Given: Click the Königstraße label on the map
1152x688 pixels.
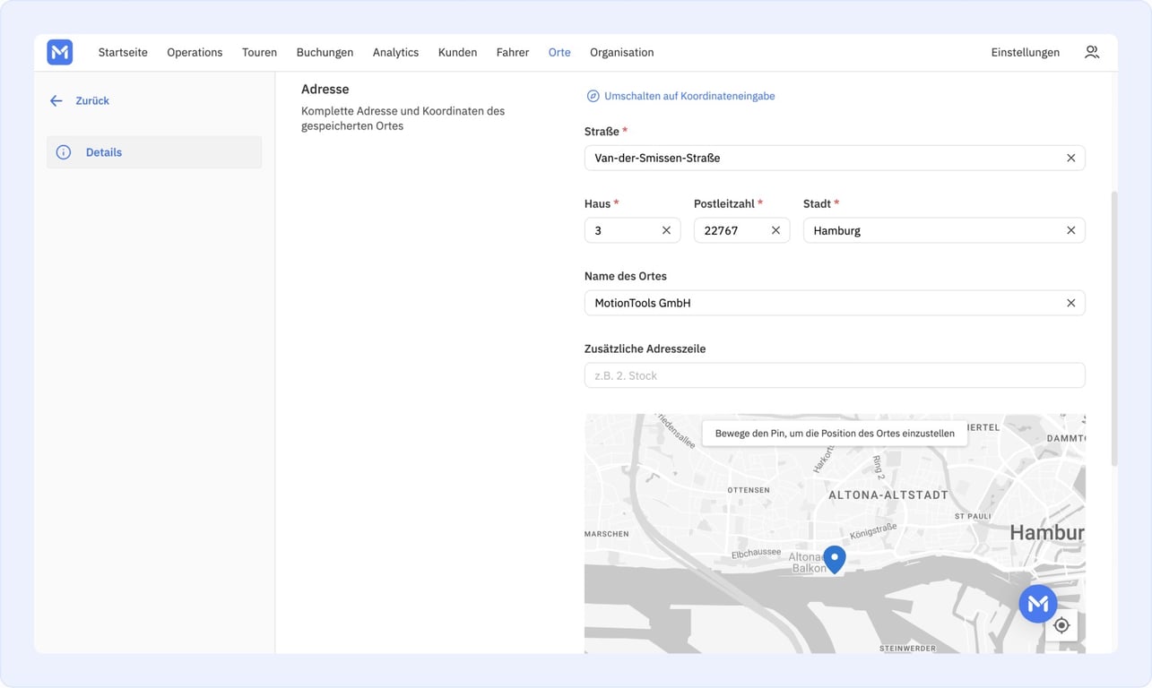Looking at the screenshot, I should (x=873, y=530).
